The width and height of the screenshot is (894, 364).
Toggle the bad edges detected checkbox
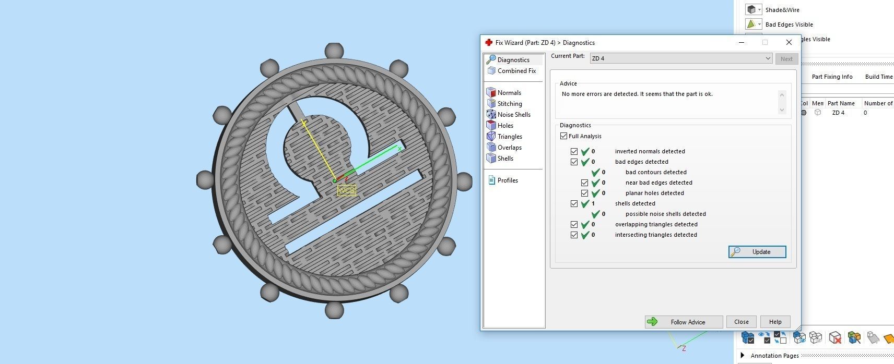[x=574, y=162]
